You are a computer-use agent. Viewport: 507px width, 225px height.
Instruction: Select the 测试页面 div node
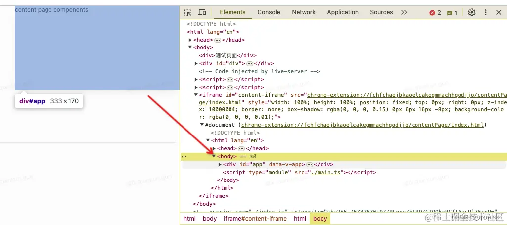228,55
